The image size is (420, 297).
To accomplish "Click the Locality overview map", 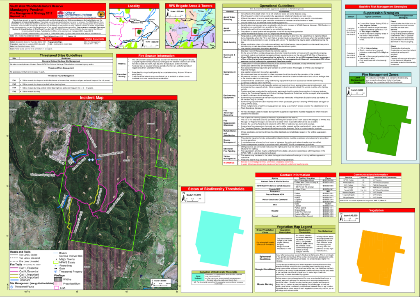I will [x=134, y=28].
